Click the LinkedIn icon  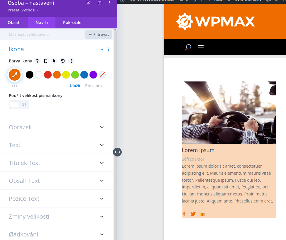pos(202,214)
